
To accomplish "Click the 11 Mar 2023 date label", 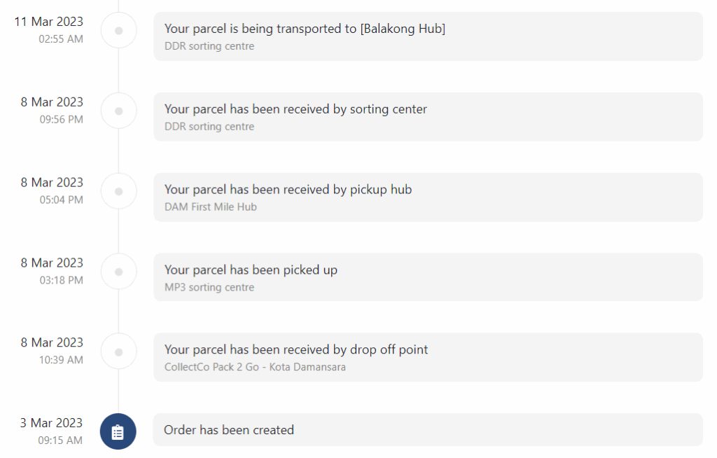I will pyautogui.click(x=48, y=22).
